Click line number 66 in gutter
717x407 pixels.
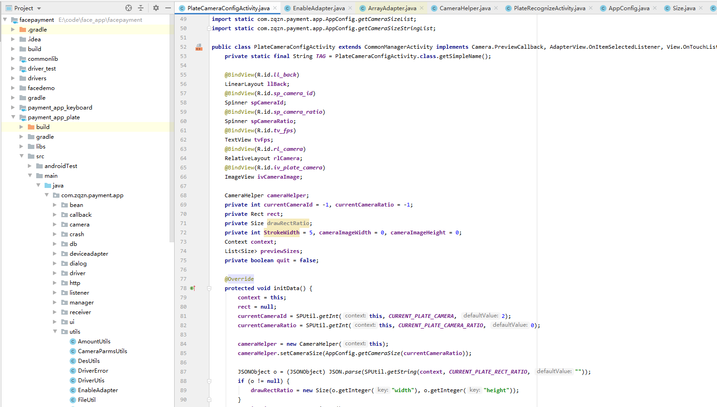(183, 177)
